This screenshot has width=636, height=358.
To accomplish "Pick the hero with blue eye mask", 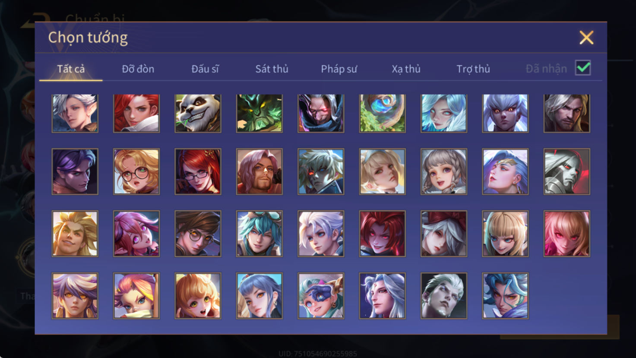I will click(x=321, y=296).
